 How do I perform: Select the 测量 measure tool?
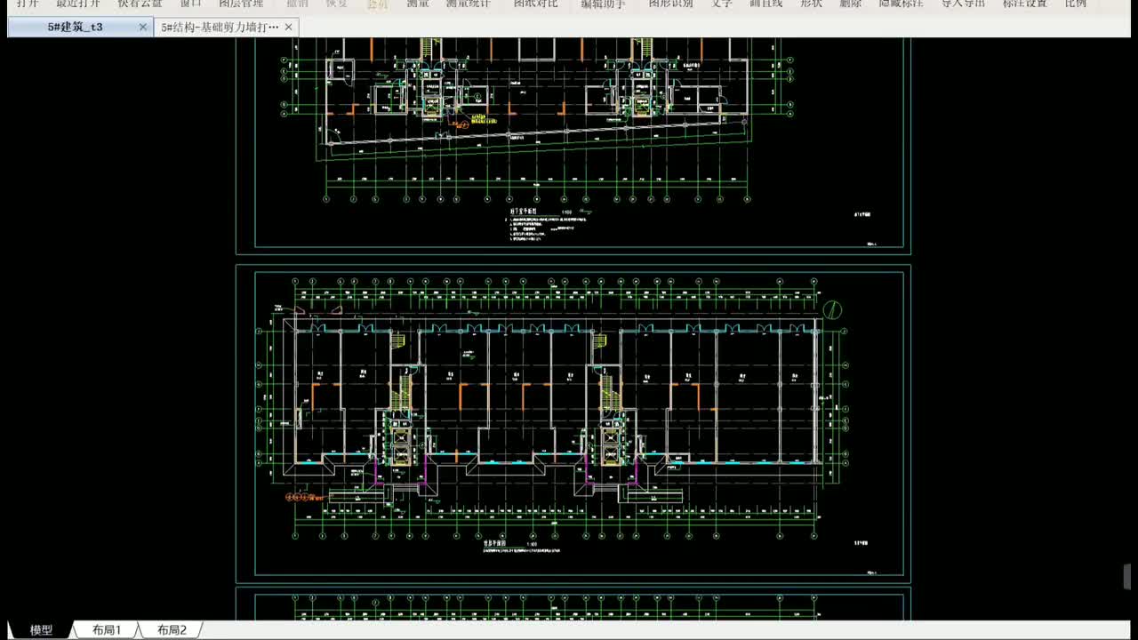418,4
